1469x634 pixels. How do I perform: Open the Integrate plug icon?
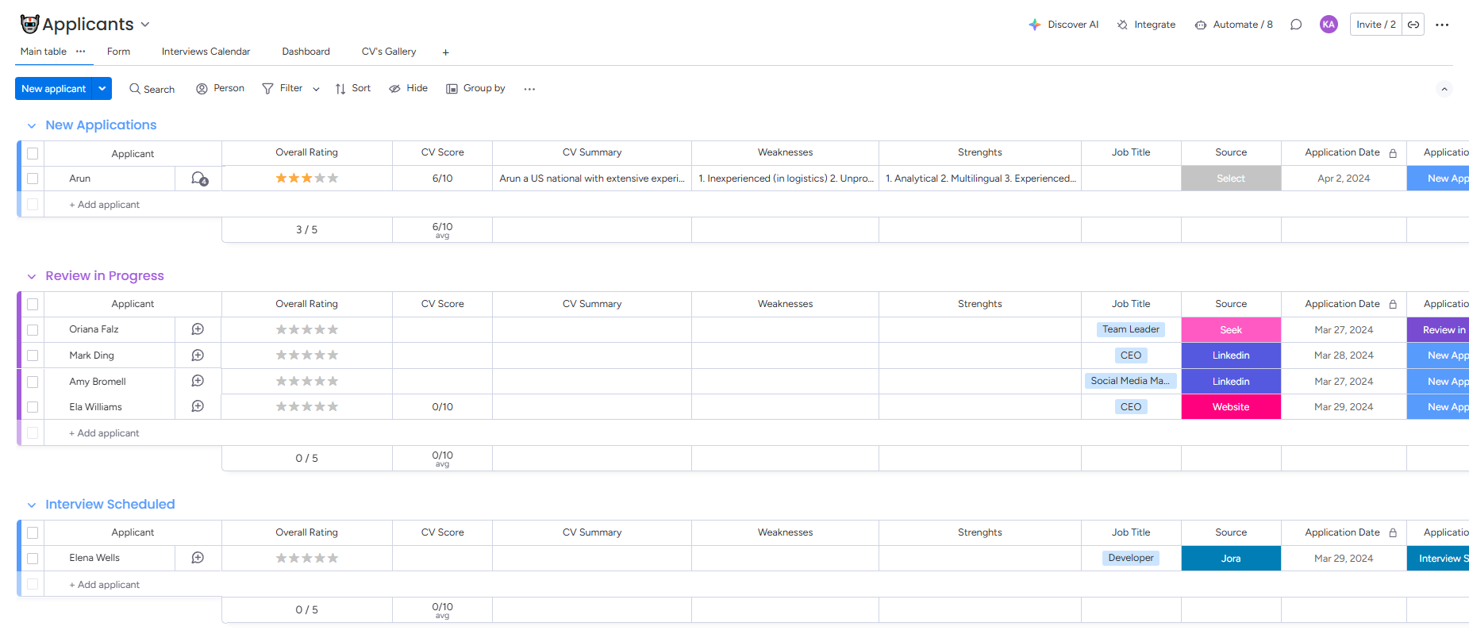click(x=1122, y=25)
